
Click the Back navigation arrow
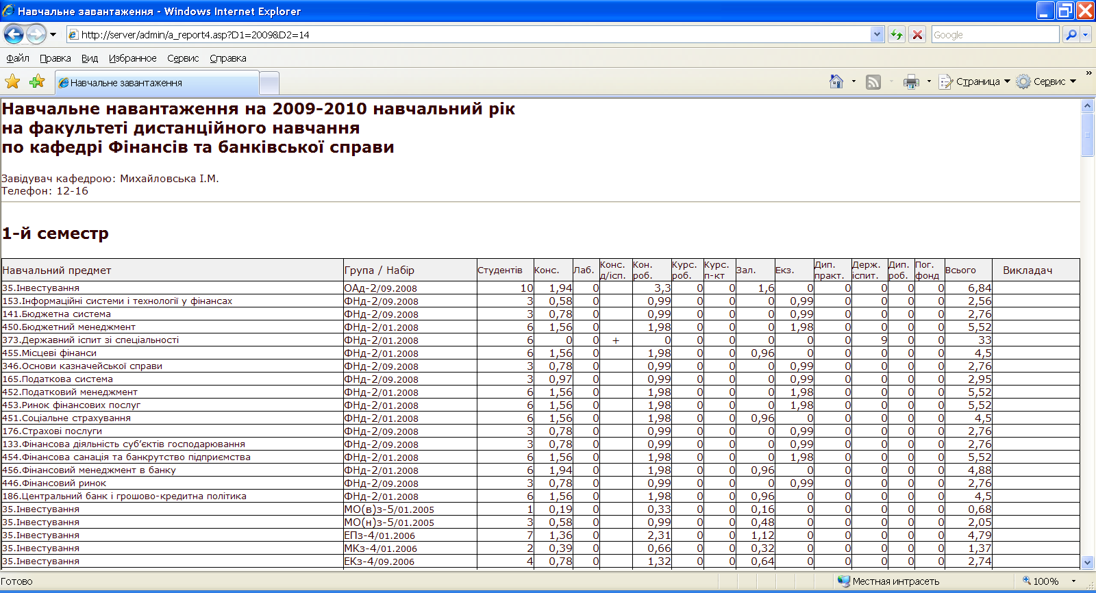[x=14, y=34]
